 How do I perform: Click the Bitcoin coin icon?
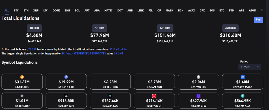coord(22,77)
